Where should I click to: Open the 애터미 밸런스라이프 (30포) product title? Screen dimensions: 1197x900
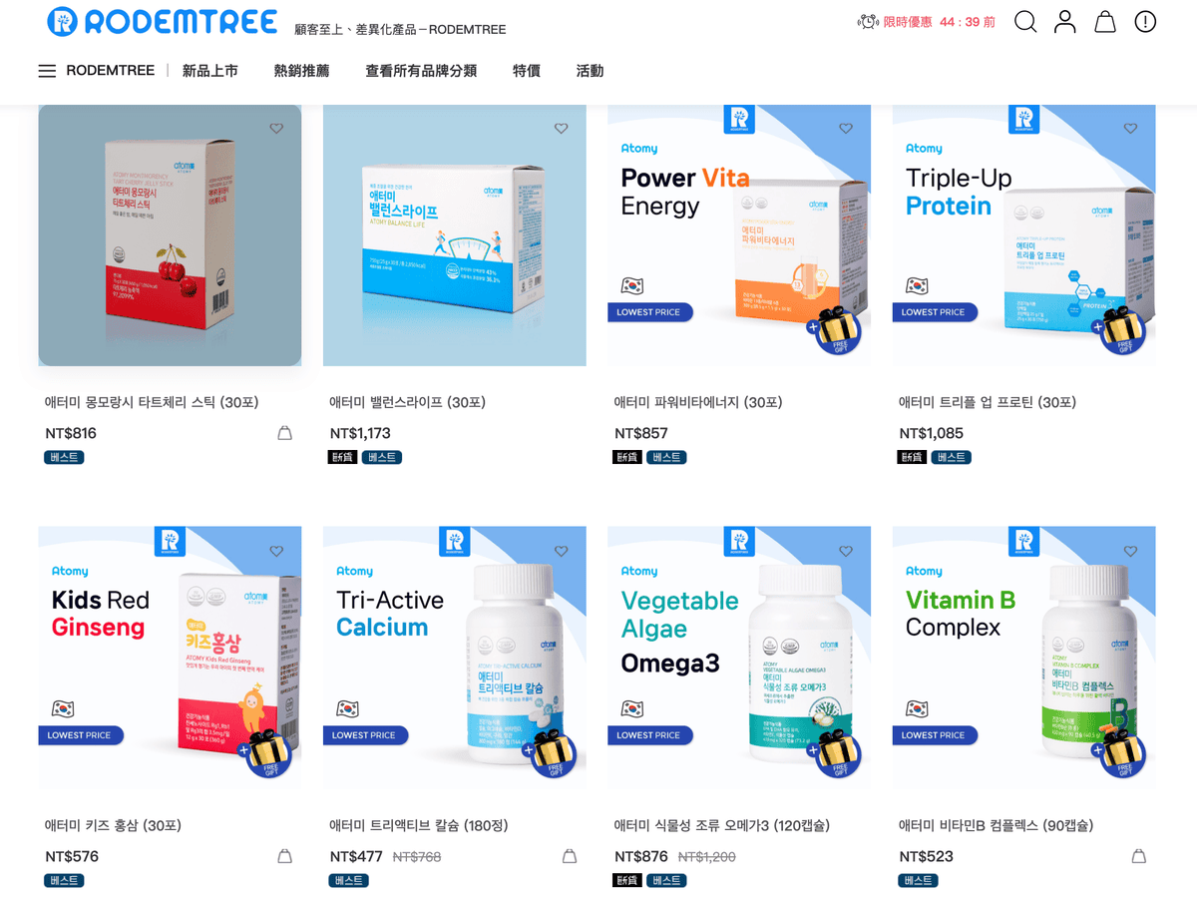pos(407,402)
